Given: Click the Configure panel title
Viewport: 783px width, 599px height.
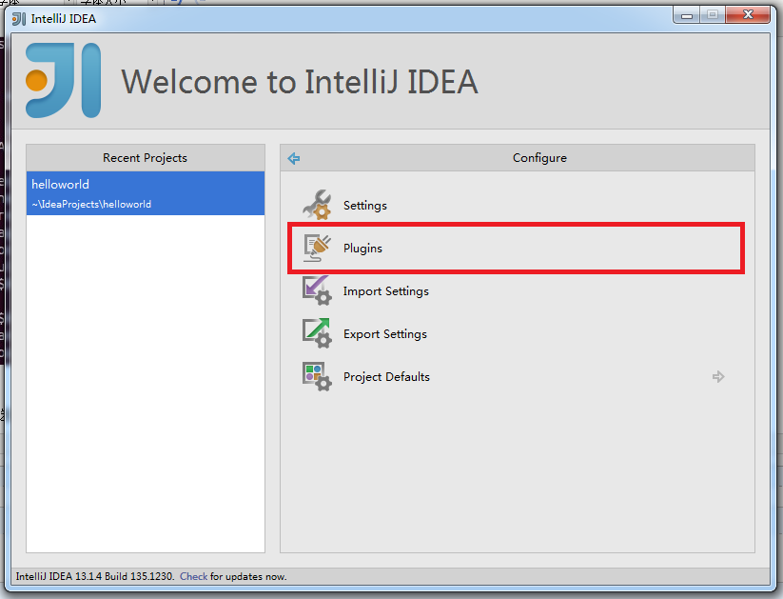Looking at the screenshot, I should (x=539, y=158).
